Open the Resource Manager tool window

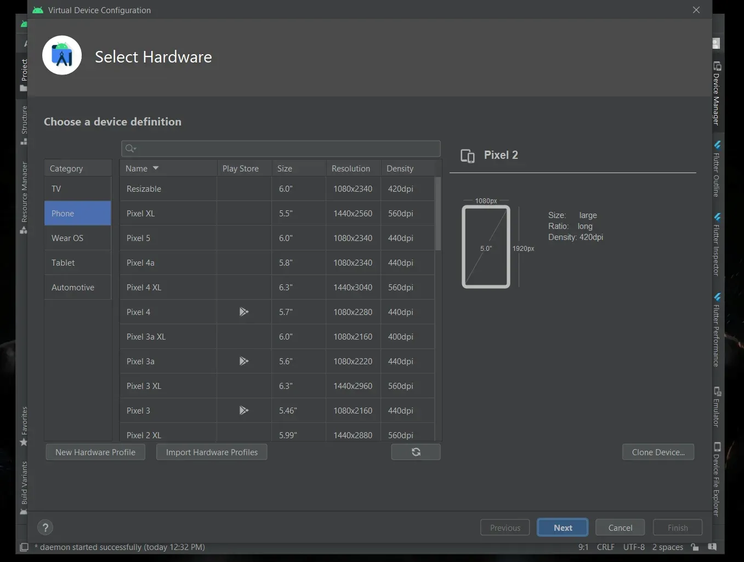24,197
